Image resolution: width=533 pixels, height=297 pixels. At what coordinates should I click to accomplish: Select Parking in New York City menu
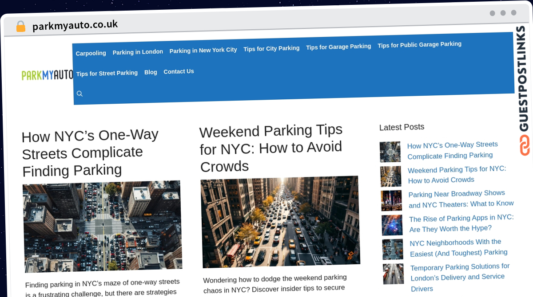[x=203, y=51]
